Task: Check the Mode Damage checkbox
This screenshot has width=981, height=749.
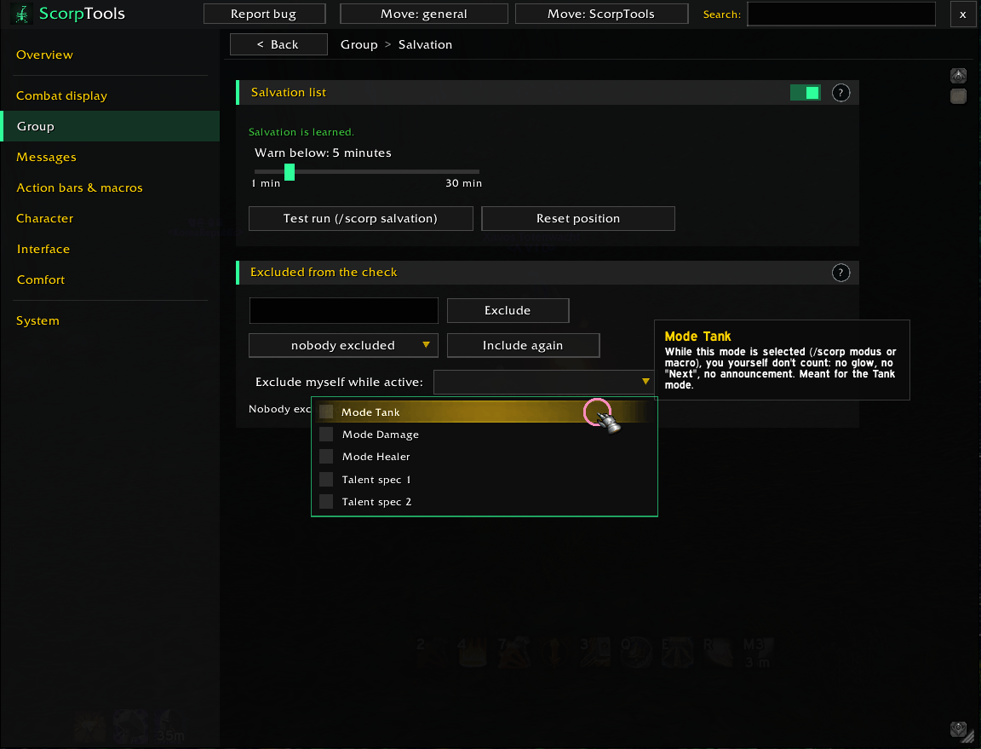Action: coord(326,435)
